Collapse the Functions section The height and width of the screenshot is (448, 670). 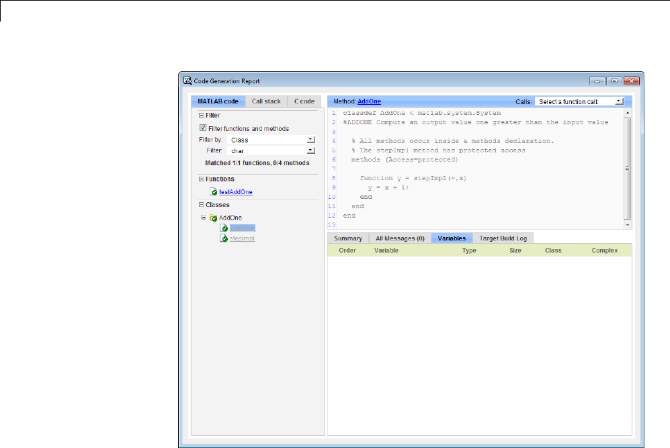(x=201, y=179)
